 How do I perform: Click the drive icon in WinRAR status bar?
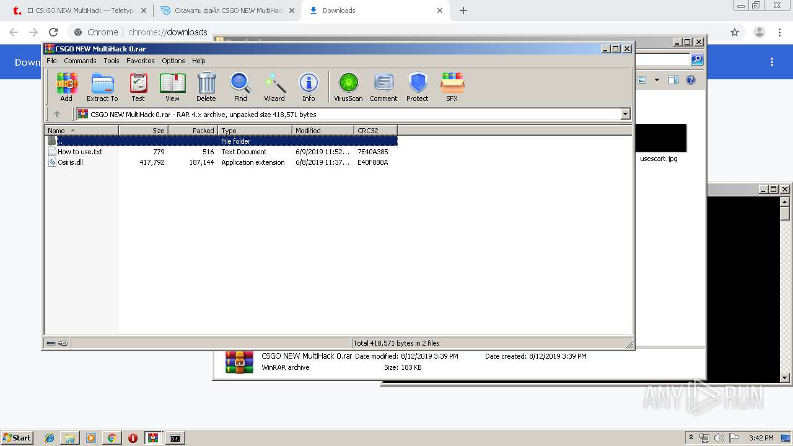click(51, 343)
